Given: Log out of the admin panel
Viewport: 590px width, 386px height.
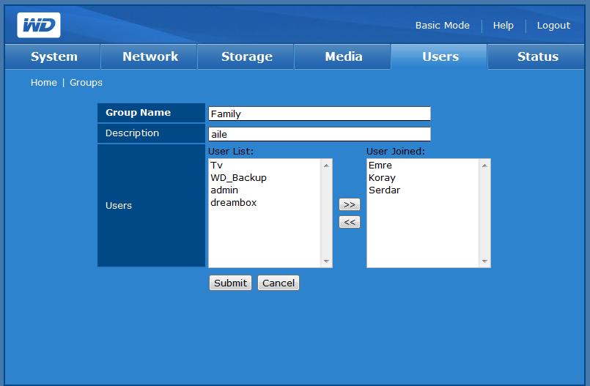Looking at the screenshot, I should [x=553, y=25].
